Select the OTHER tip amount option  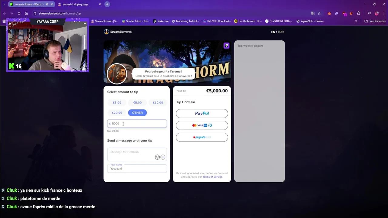pyautogui.click(x=137, y=113)
